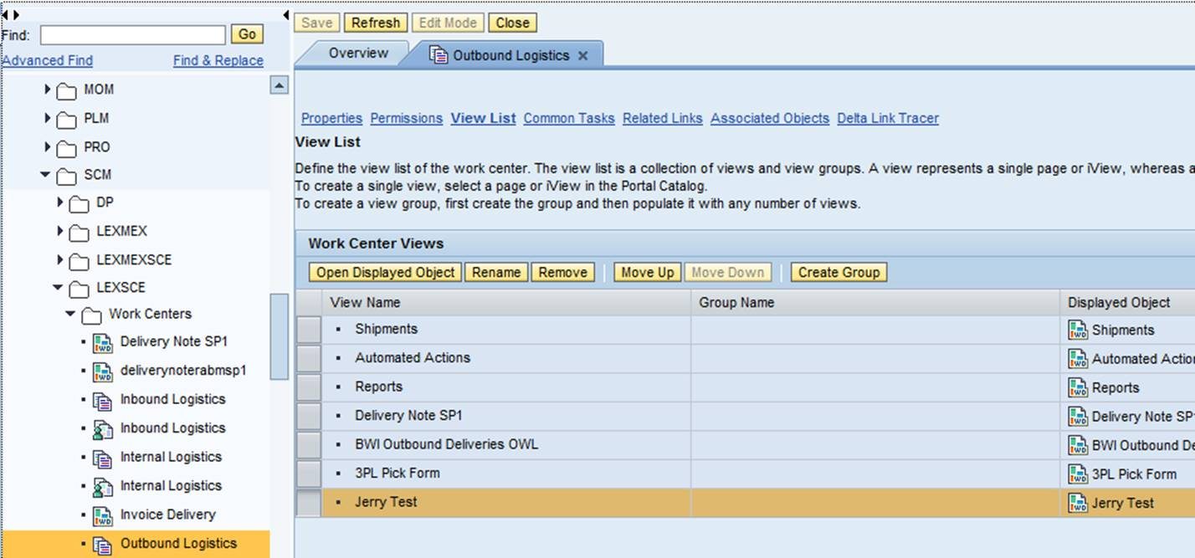Click the deliverynoterabmsp1 iView icon

point(102,371)
